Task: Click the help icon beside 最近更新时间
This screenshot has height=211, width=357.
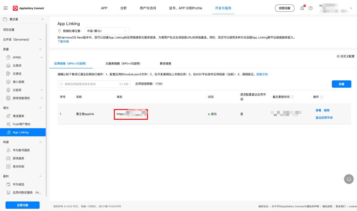Action: tap(292, 97)
